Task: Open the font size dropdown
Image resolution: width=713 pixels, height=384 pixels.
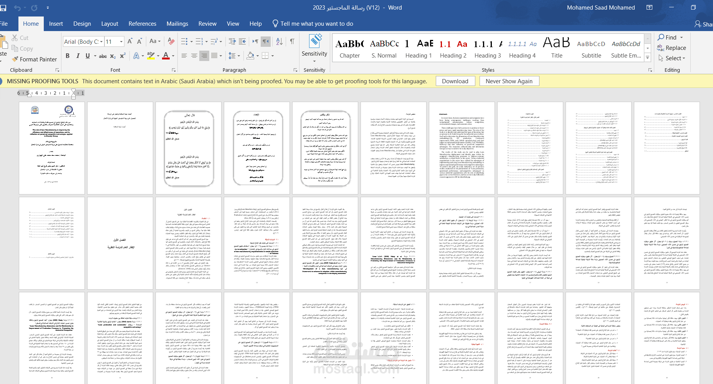Action: 121,41
